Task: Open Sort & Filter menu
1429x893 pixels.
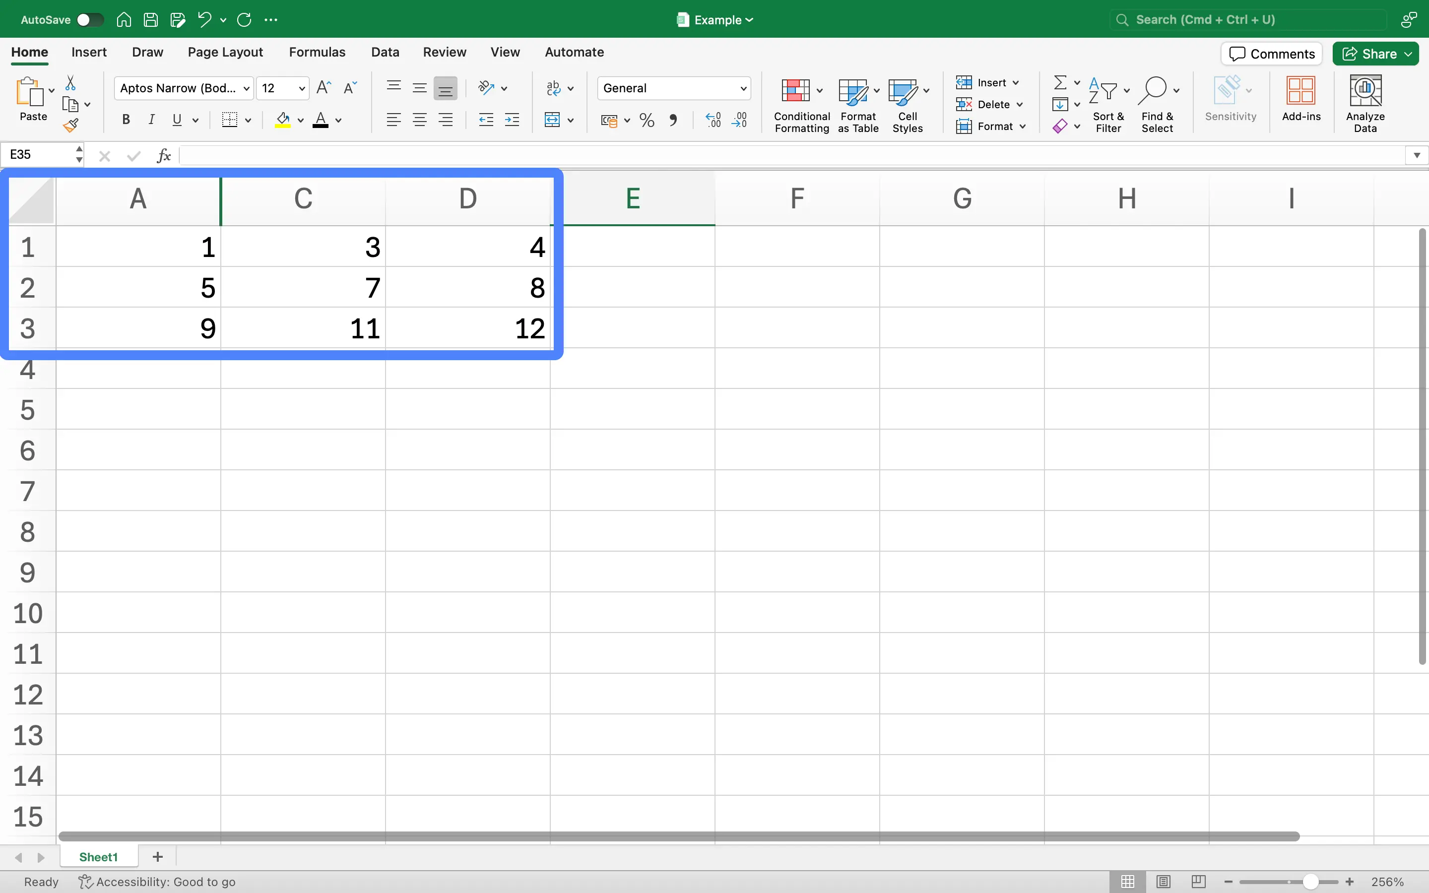Action: (1108, 105)
